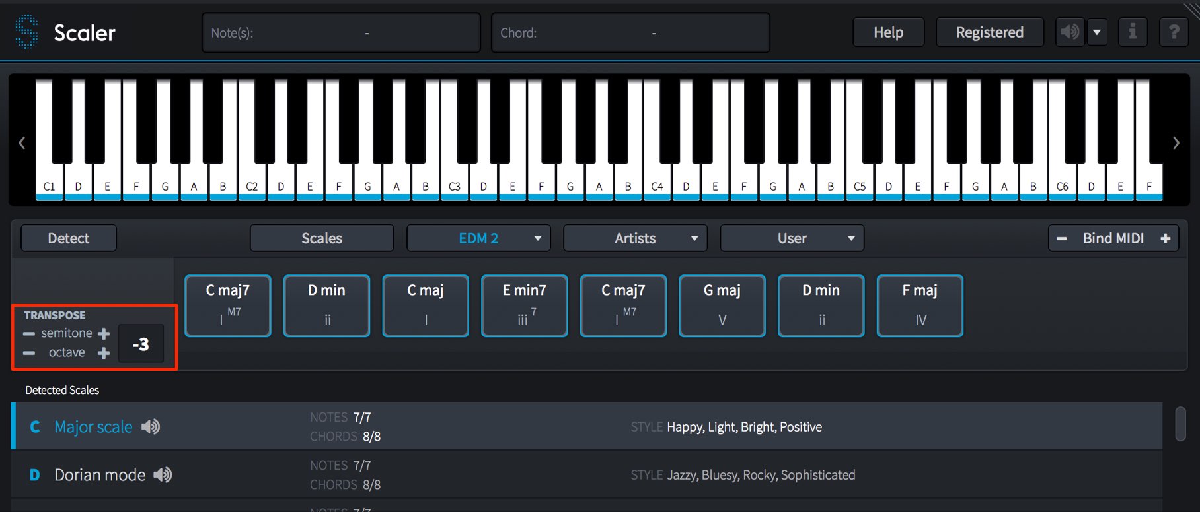Open the Artists dropdown

click(x=635, y=238)
